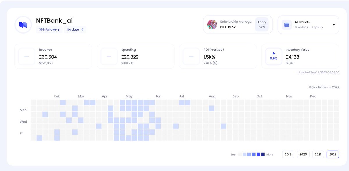The image size is (349, 171).
Task: Click the 369 Followers badge
Action: [49, 29]
